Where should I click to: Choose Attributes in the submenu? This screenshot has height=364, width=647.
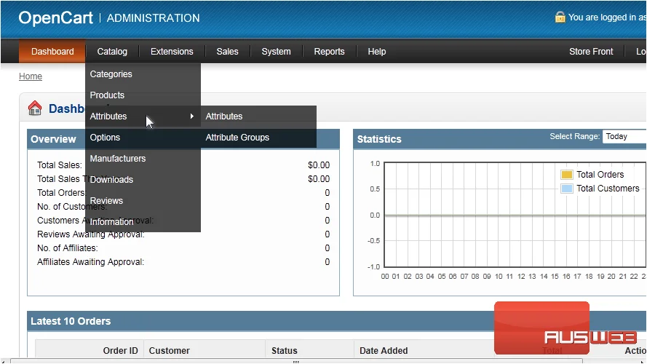click(x=258, y=116)
